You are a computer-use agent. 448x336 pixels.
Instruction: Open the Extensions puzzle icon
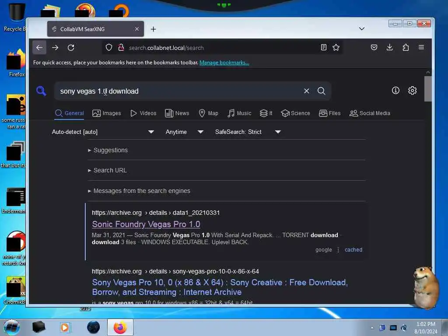[406, 47]
